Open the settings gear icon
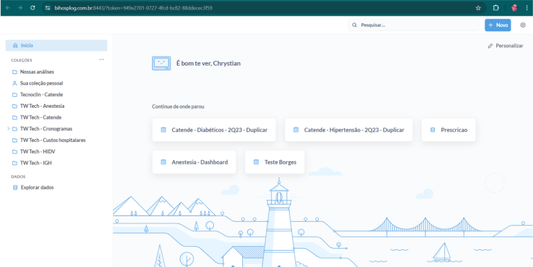The image size is (533, 267). coord(523,25)
